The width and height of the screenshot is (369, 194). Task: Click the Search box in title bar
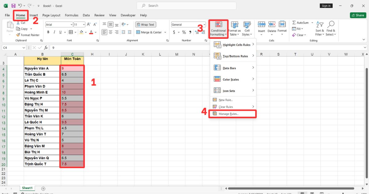187,6
